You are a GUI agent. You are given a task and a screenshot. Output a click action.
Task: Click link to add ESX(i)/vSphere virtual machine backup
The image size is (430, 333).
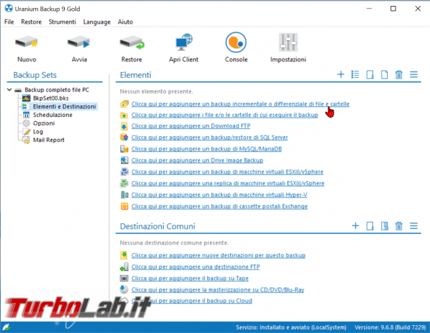coord(228,172)
